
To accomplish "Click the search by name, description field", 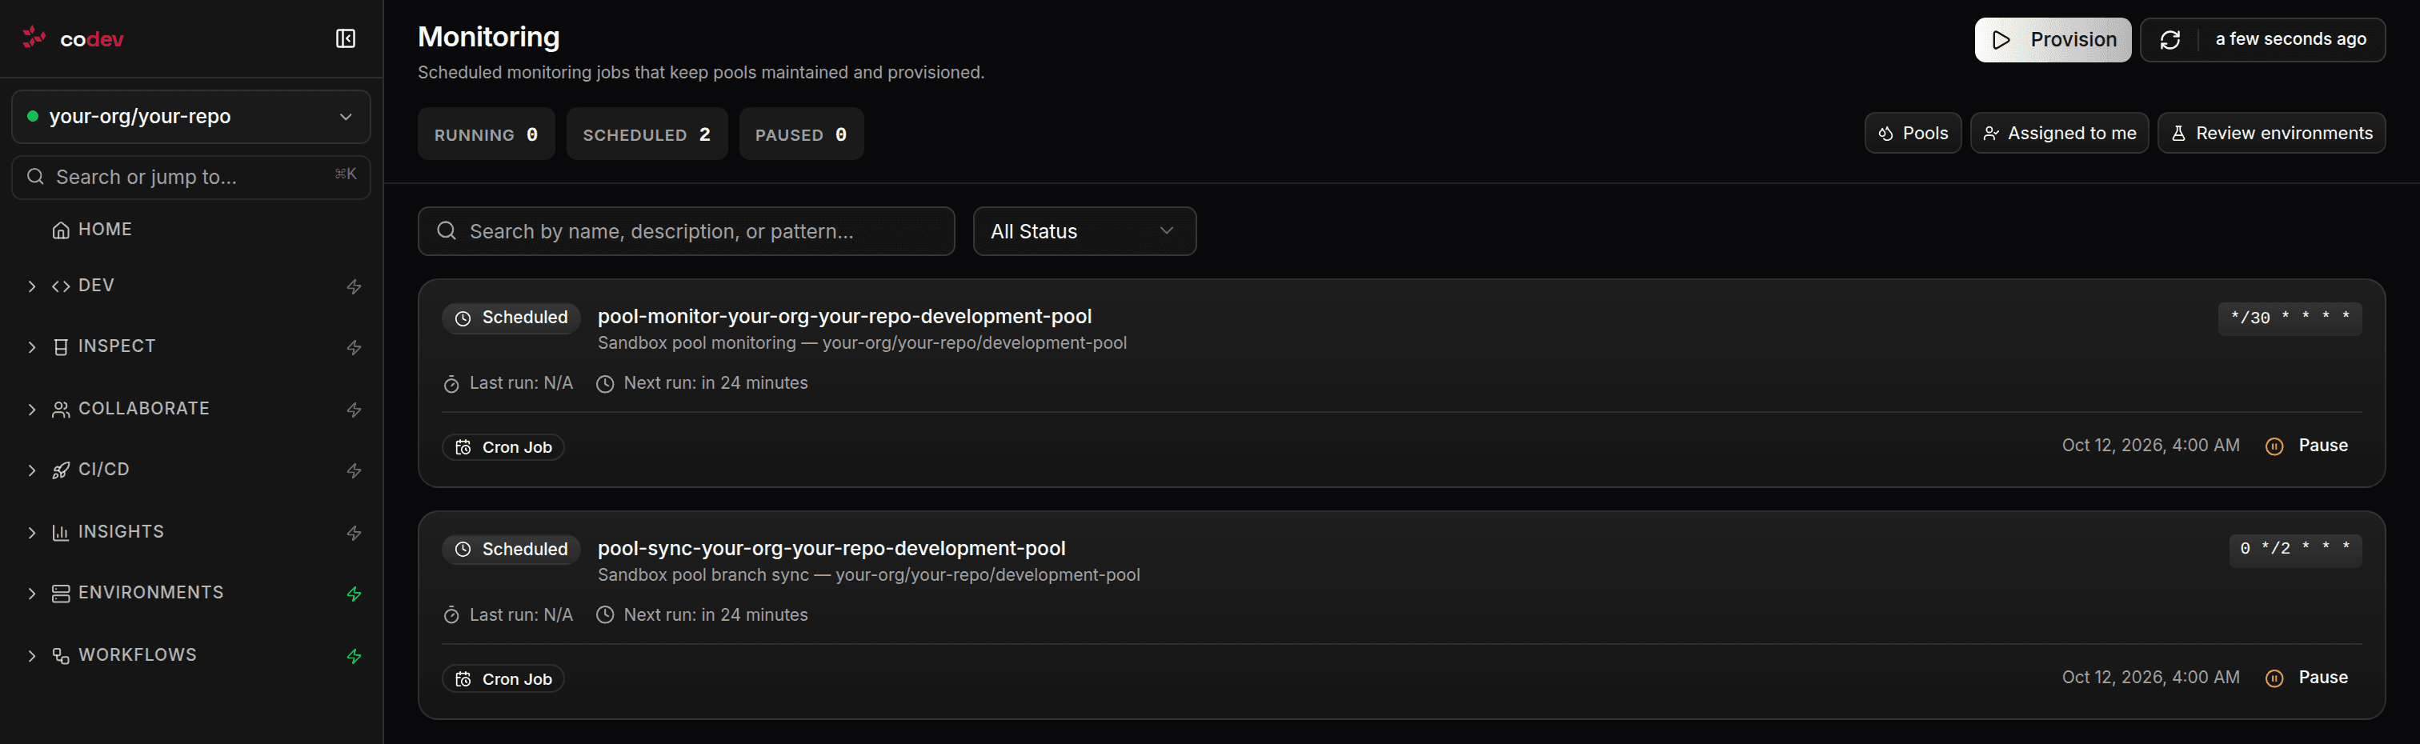I will pos(686,231).
